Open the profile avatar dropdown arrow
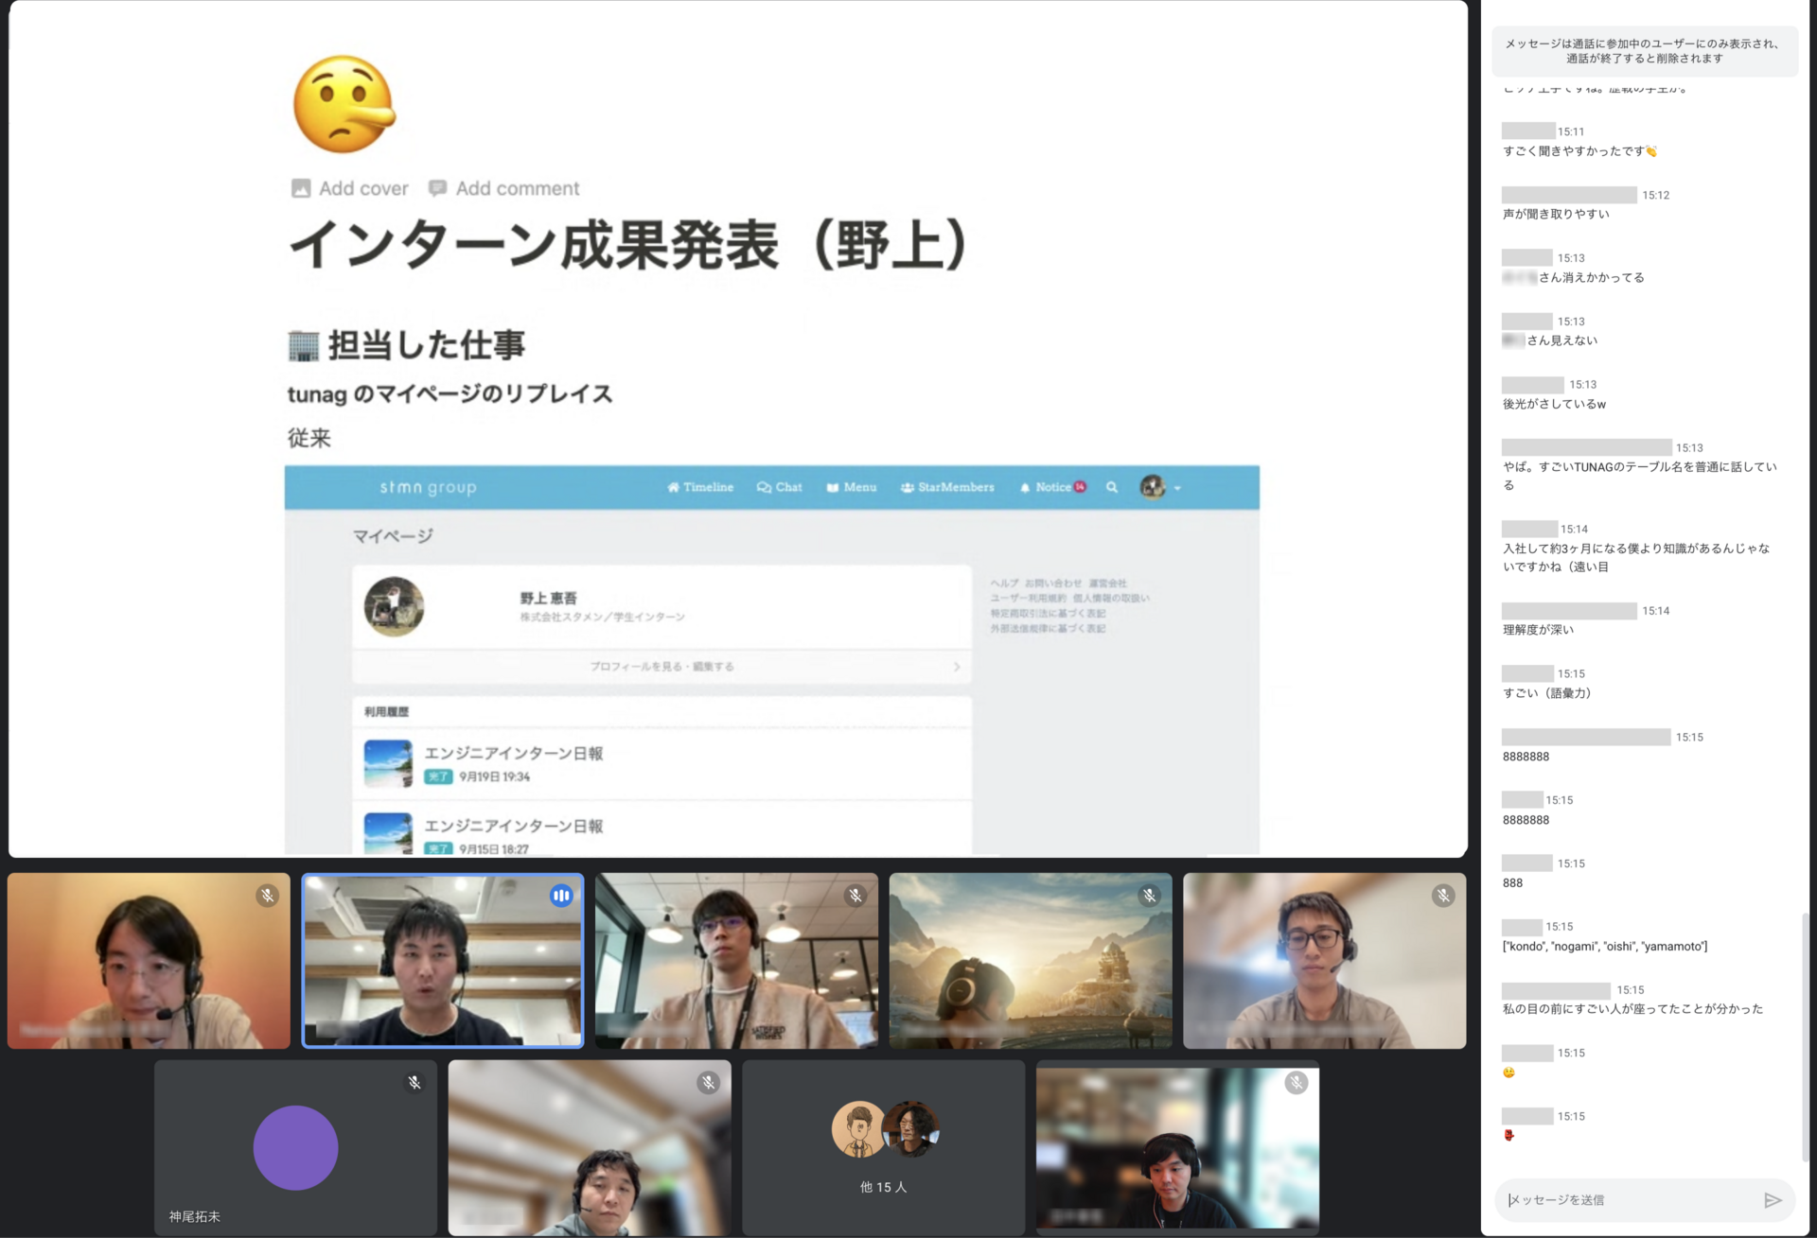Image resolution: width=1817 pixels, height=1238 pixels. pyautogui.click(x=1177, y=488)
